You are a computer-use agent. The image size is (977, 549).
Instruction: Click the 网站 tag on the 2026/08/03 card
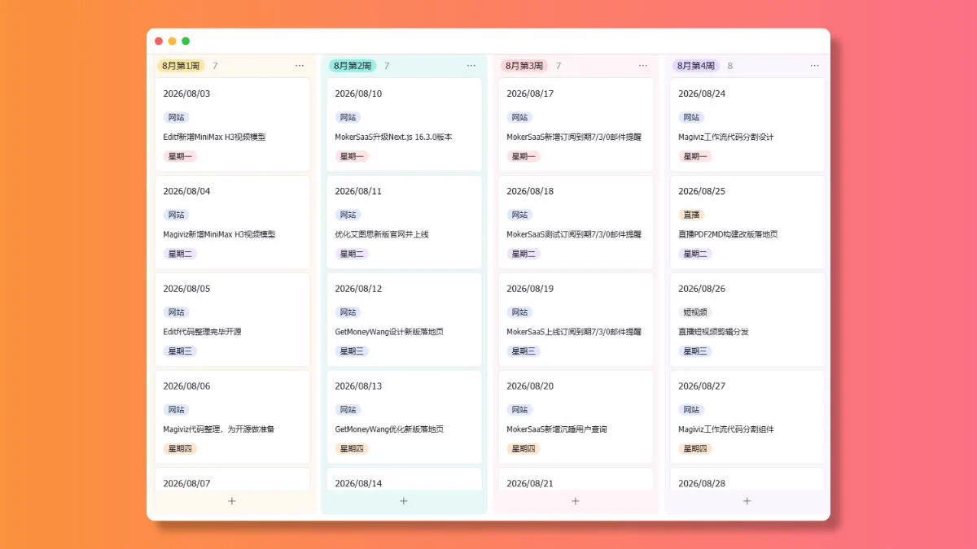pos(176,117)
